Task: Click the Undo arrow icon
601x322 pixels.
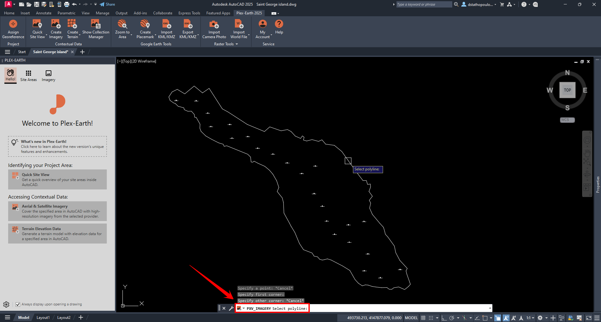Action: point(74,4)
